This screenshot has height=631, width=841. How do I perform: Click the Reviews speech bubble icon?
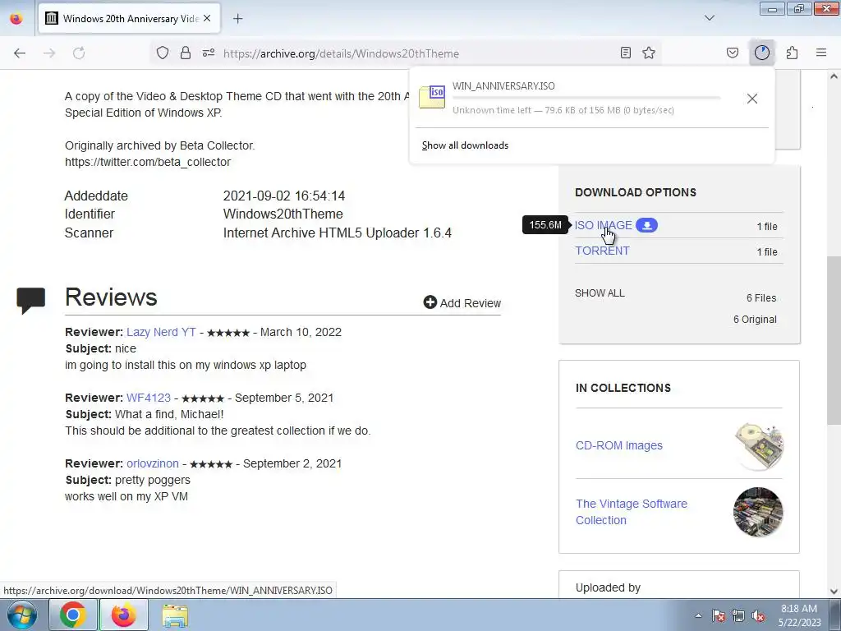30,301
